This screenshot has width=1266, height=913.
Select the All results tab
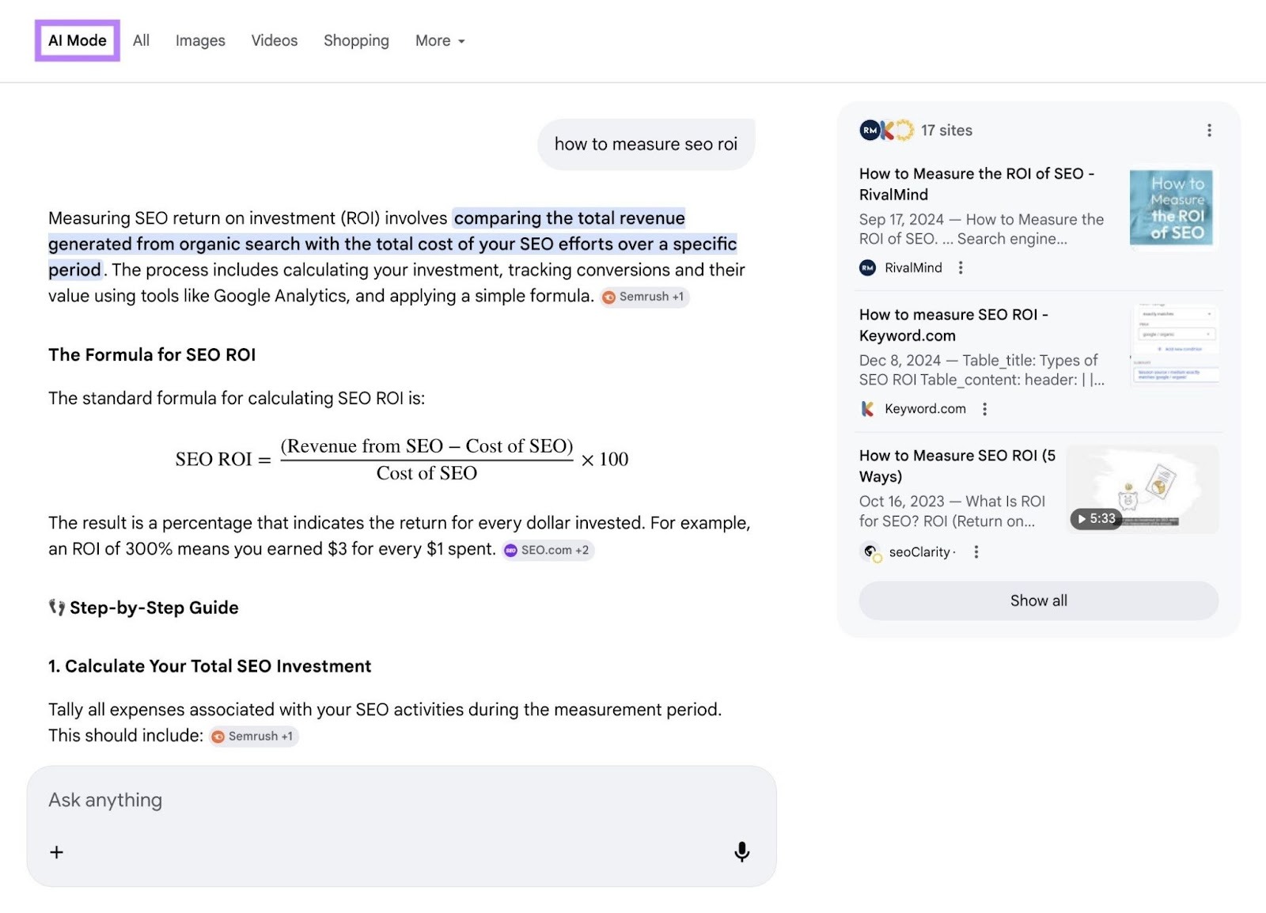click(x=141, y=40)
